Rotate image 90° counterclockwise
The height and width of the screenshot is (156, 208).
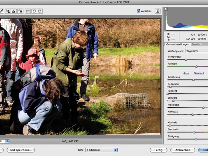tap(34, 11)
